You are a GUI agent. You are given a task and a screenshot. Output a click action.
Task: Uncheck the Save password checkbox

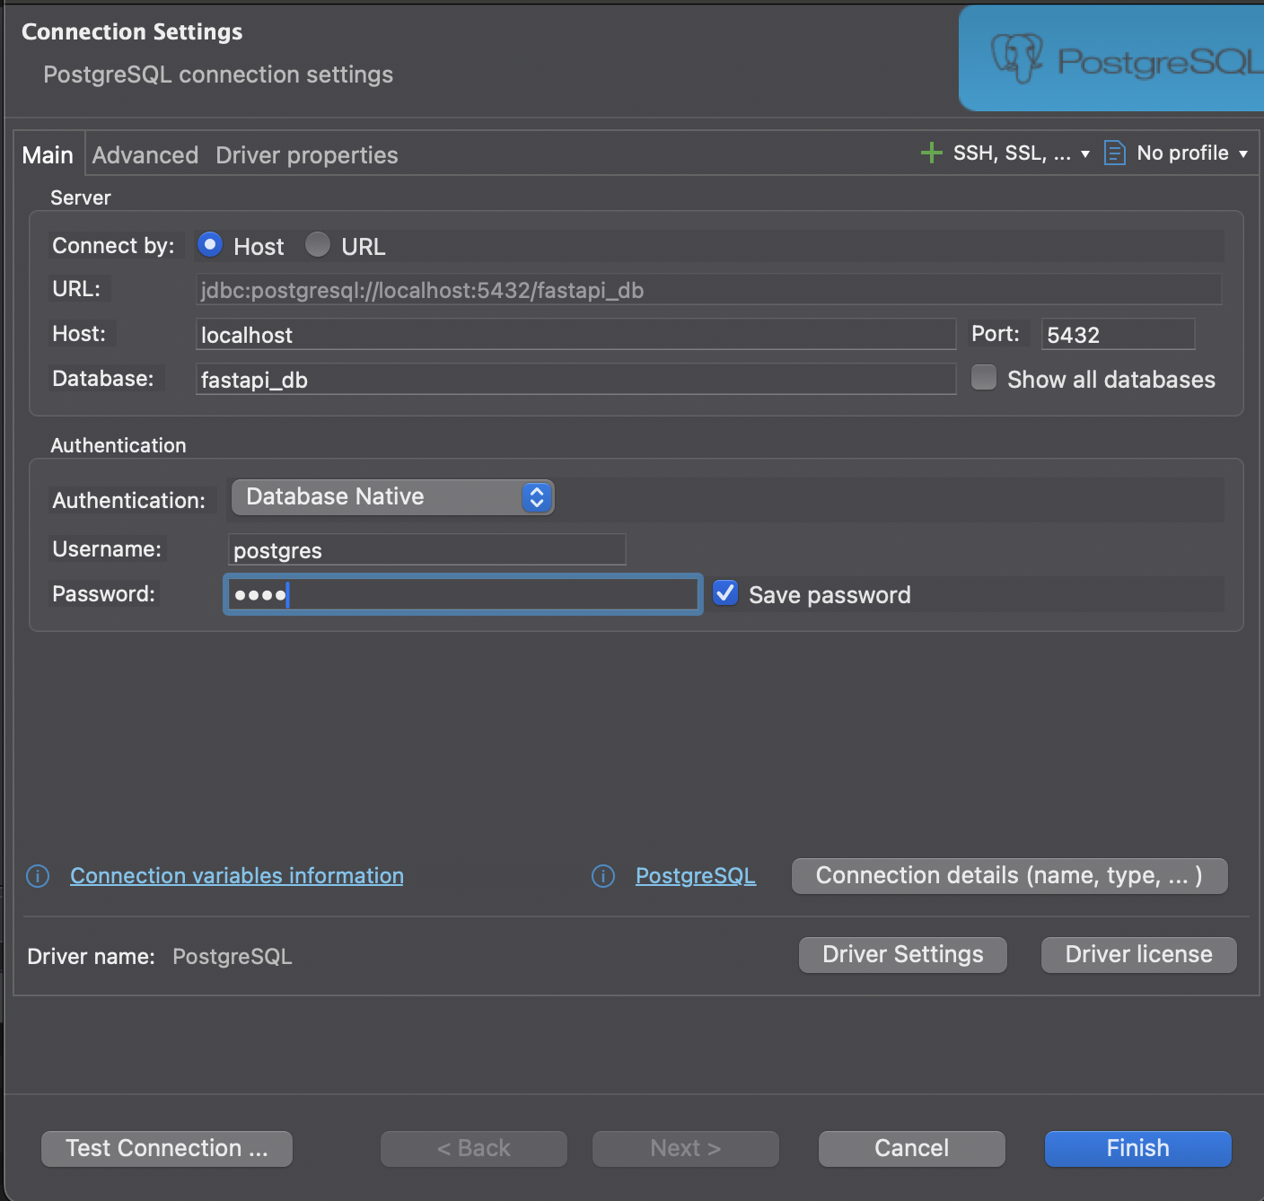tap(725, 592)
